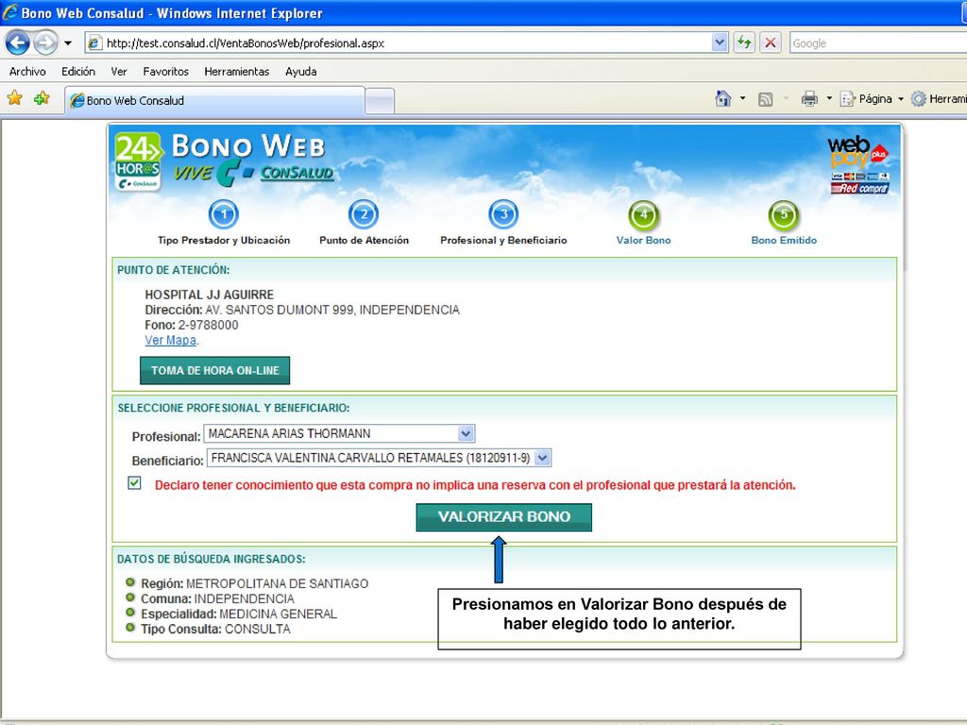Open the Ver Mapa link
Image resolution: width=967 pixels, height=725 pixels.
click(x=170, y=340)
